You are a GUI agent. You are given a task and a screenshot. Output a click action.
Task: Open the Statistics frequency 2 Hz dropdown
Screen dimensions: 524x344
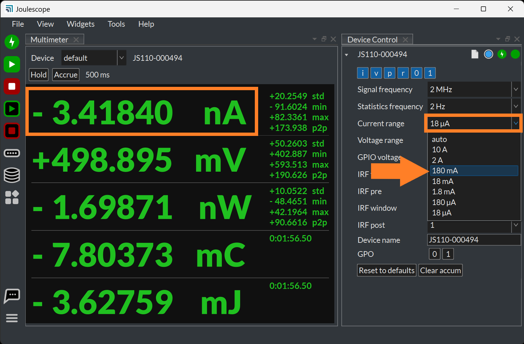click(x=474, y=107)
